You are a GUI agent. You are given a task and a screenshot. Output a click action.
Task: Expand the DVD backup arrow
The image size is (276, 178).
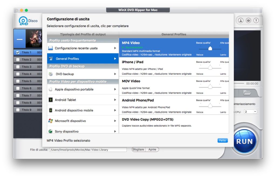pyautogui.click(x=115, y=74)
